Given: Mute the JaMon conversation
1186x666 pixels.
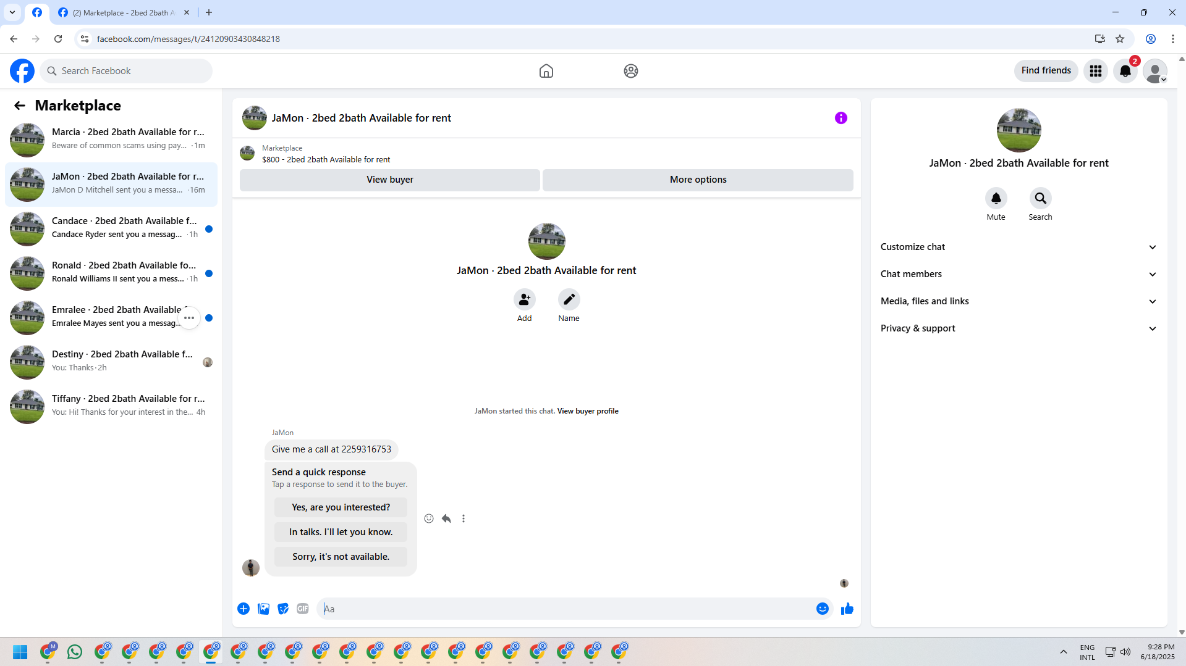Looking at the screenshot, I should (996, 198).
